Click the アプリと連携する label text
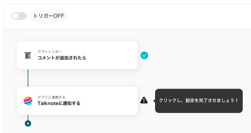 pyautogui.click(x=51, y=97)
